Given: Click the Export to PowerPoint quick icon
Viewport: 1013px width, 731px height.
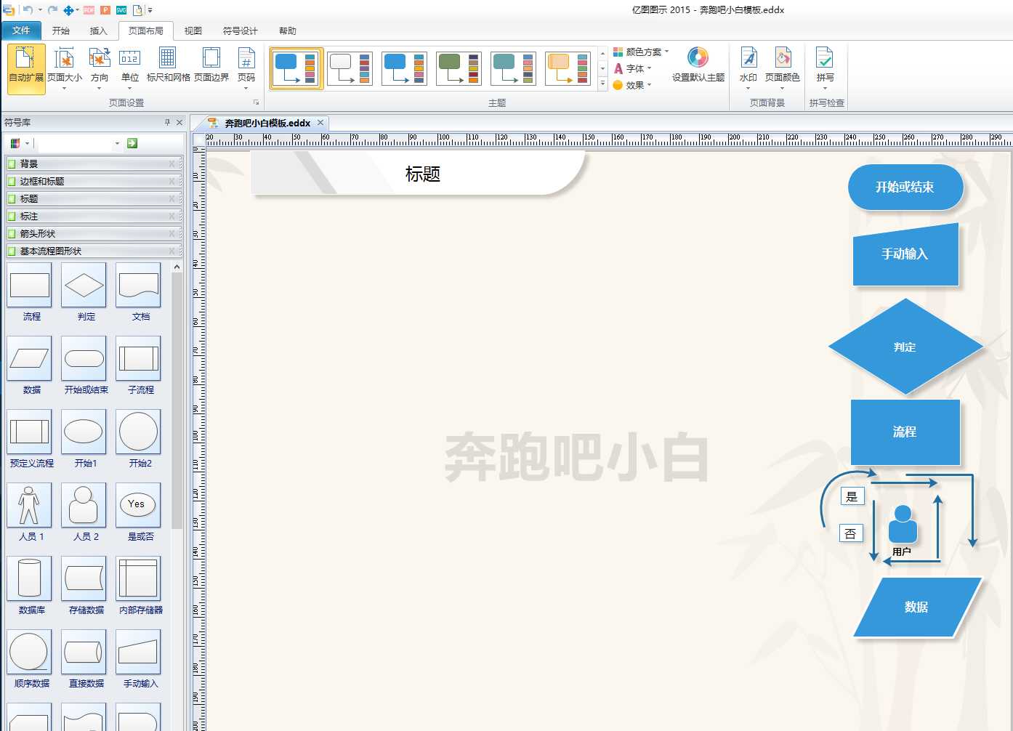Looking at the screenshot, I should [105, 10].
